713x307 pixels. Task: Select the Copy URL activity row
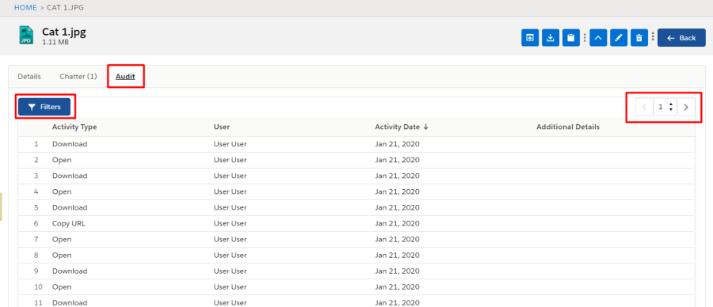pyautogui.click(x=356, y=223)
